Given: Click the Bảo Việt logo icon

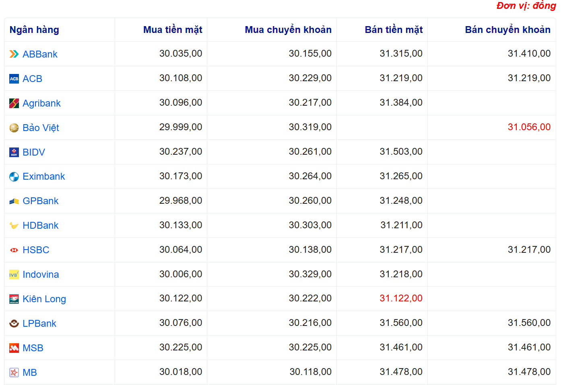Looking at the screenshot, I should point(14,128).
